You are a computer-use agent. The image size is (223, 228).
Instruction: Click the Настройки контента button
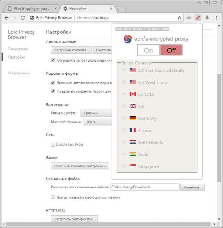click(x=71, y=50)
